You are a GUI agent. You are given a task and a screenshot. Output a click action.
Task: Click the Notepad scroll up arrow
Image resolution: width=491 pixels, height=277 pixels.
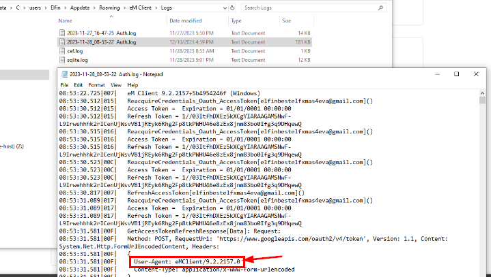482,93
